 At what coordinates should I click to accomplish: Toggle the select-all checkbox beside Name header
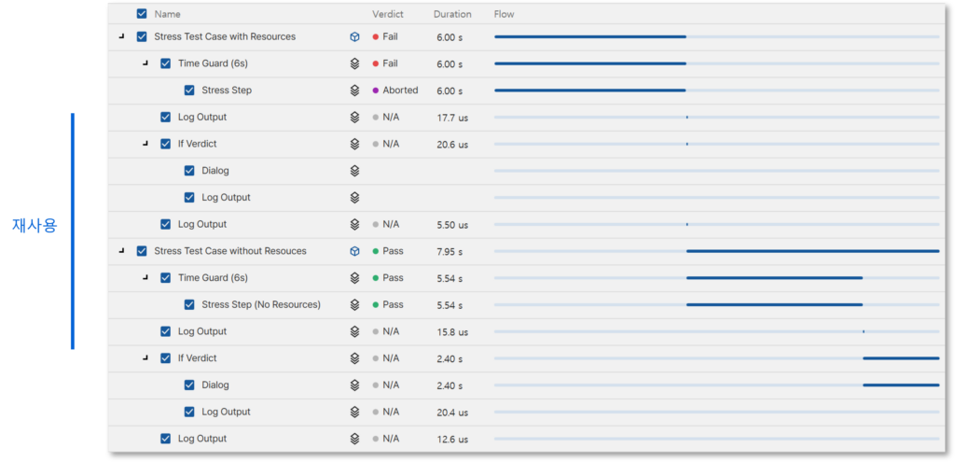(x=142, y=13)
